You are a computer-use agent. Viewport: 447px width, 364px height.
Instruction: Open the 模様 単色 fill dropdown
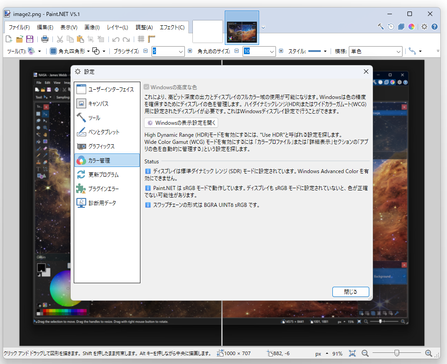[x=375, y=51]
